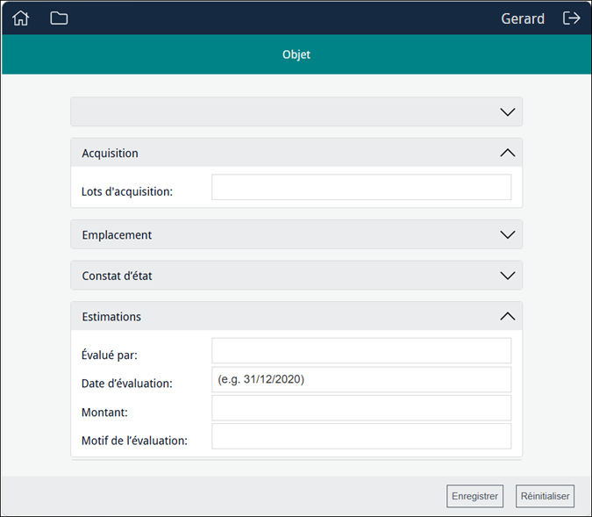Focus the Date d'évaluation input field
Viewport: 592px width, 517px height.
361,379
